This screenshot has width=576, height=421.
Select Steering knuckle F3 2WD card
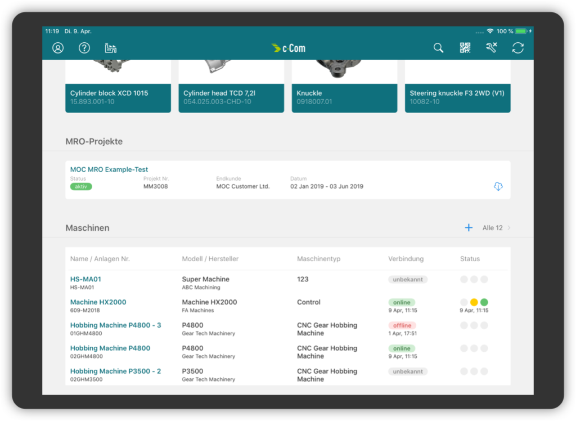pos(457,97)
